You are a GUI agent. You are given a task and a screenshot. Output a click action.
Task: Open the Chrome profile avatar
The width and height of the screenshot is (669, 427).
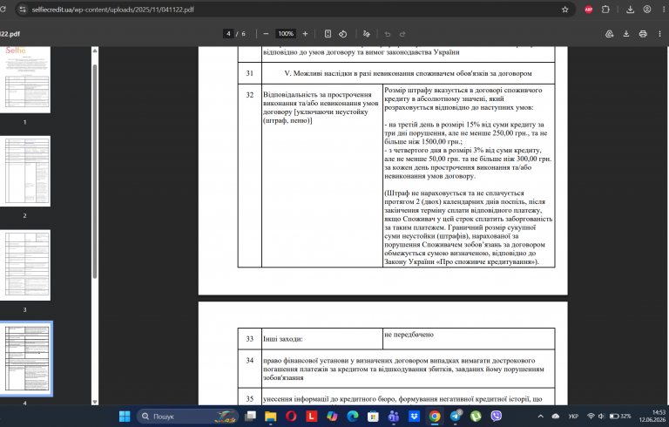647,10
